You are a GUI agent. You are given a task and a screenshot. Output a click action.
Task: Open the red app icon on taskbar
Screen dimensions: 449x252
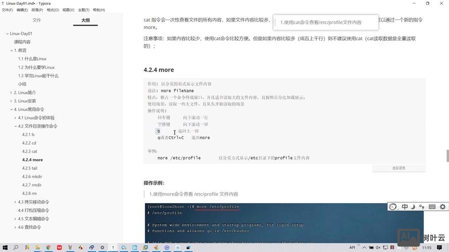(59, 247)
